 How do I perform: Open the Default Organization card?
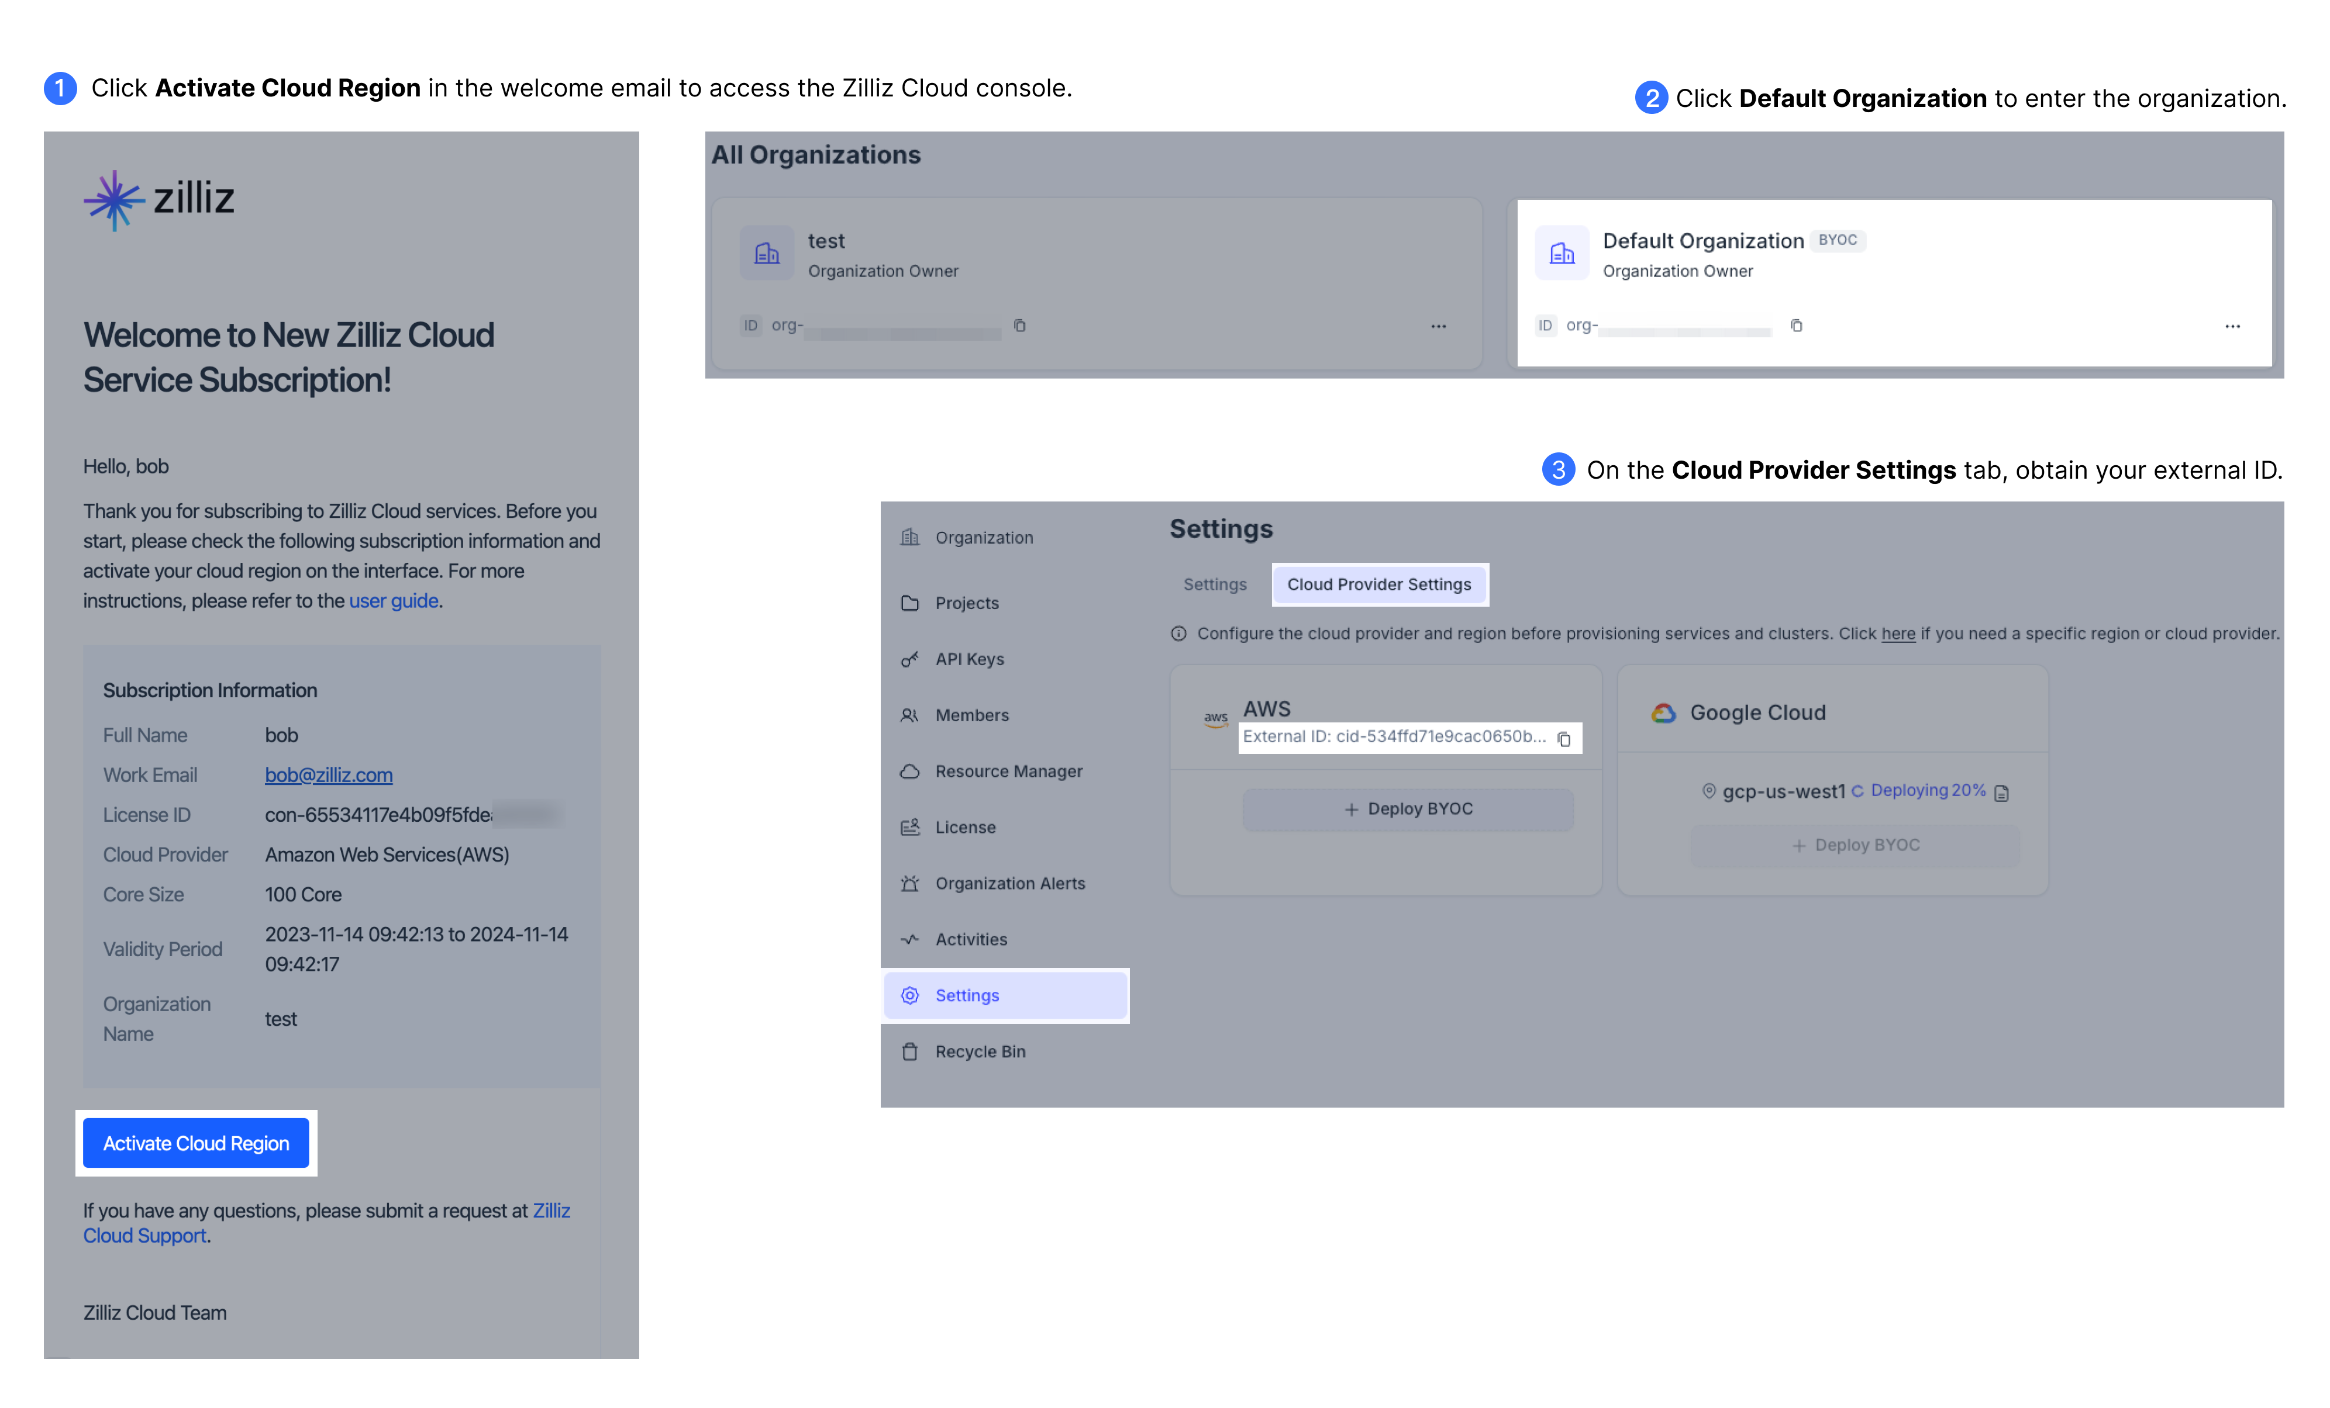(x=1894, y=282)
